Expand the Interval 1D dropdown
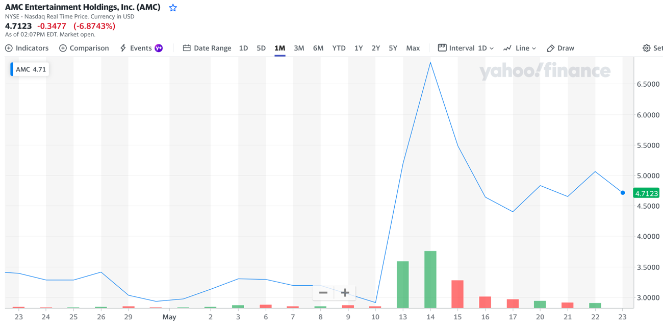Viewport: 663px width, 326px height. pyautogui.click(x=466, y=48)
